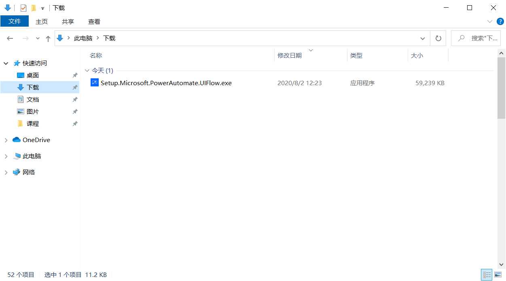The image size is (506, 281).
Task: Open 此电脑 in the navigation pane
Action: (x=32, y=156)
